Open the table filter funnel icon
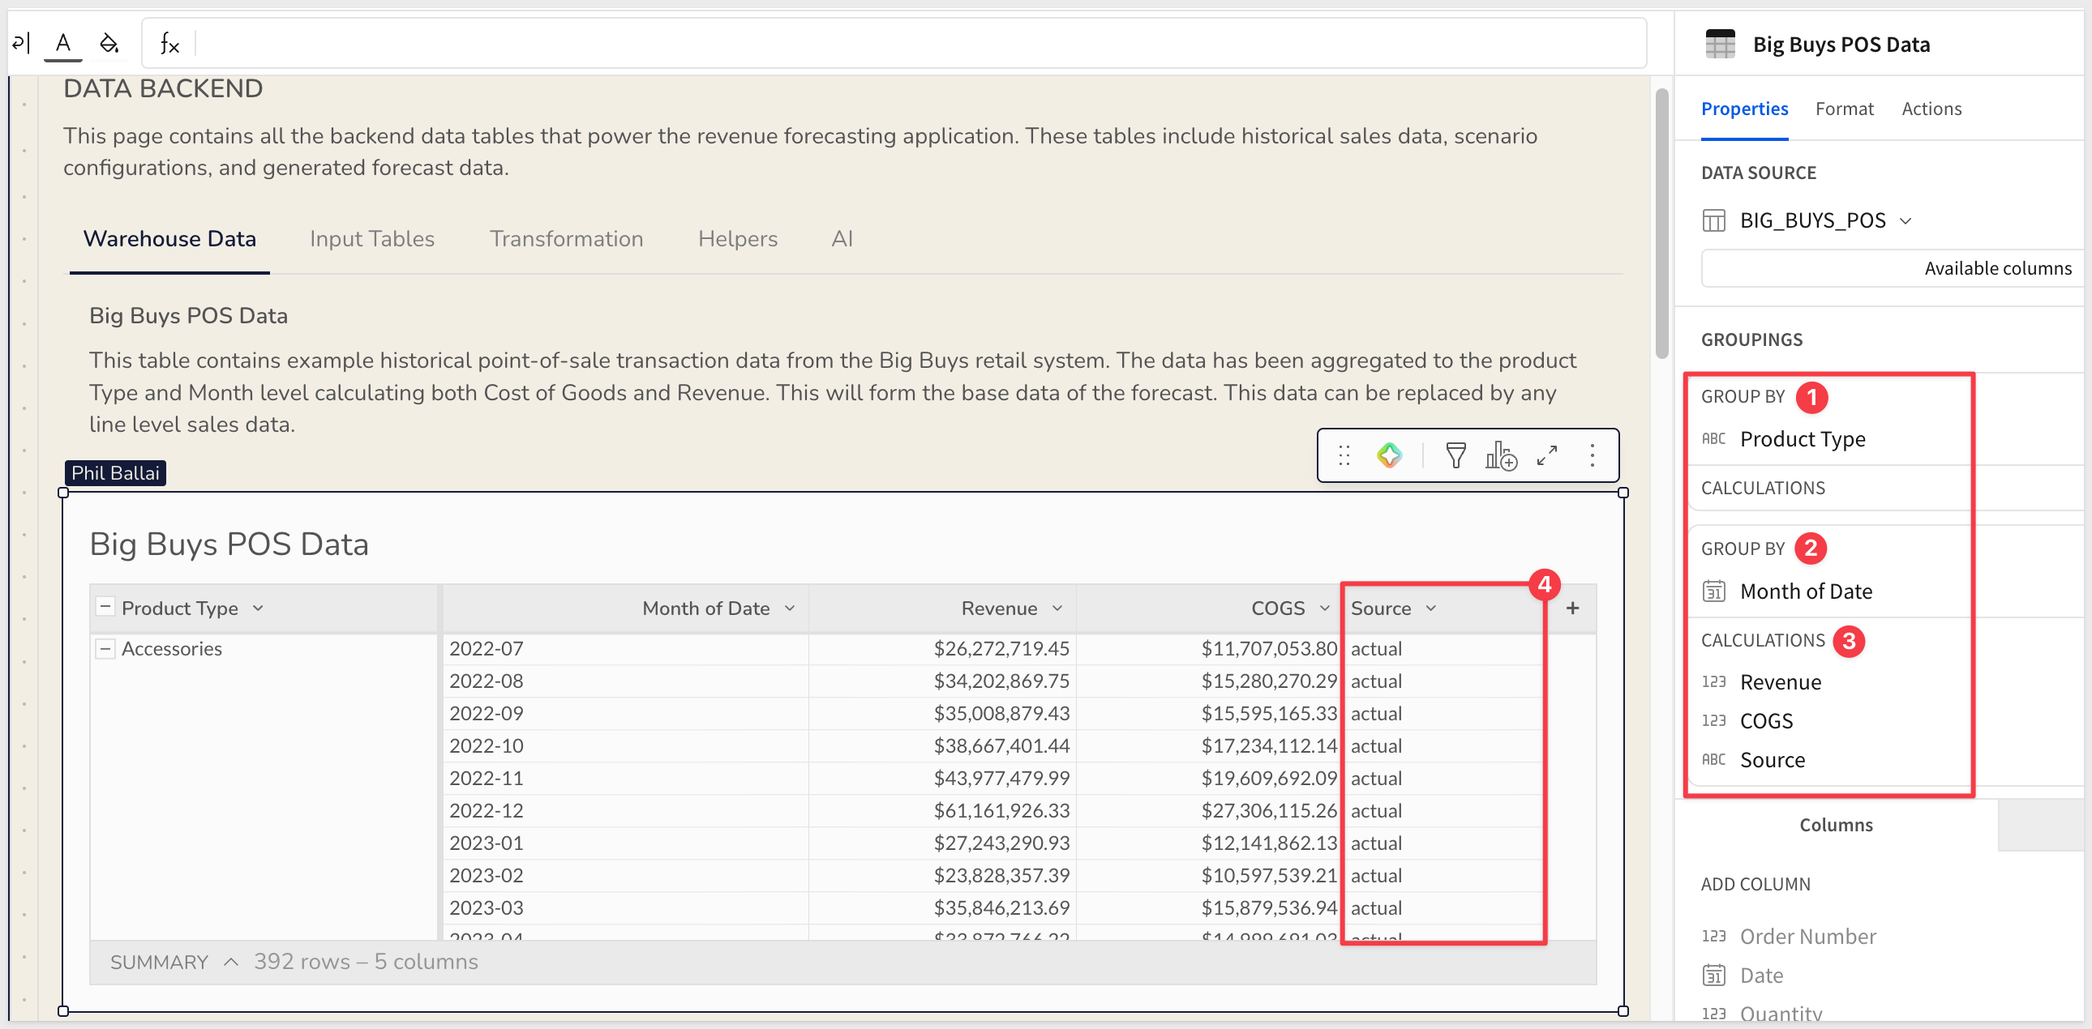2092x1029 pixels. tap(1455, 455)
